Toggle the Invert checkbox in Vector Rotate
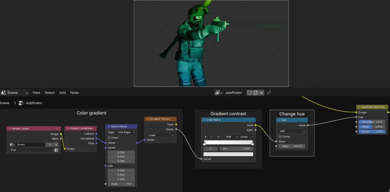The image size is (390, 192). pos(109,138)
